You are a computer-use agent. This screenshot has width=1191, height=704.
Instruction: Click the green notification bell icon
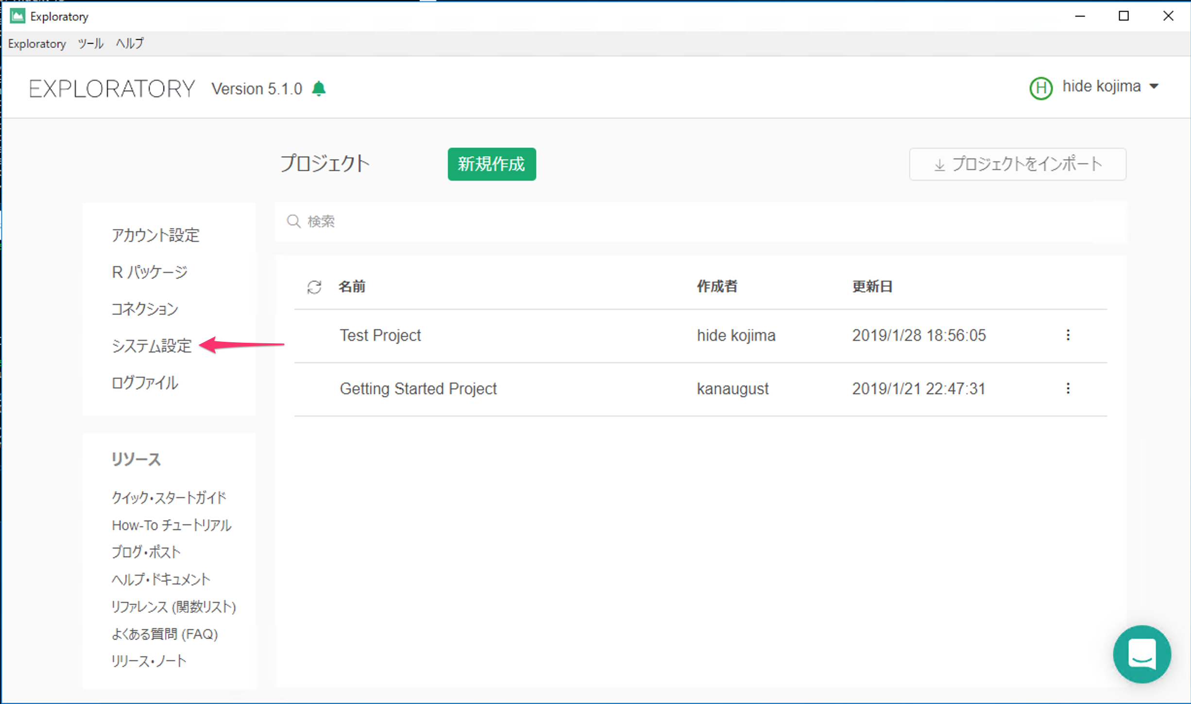point(319,89)
